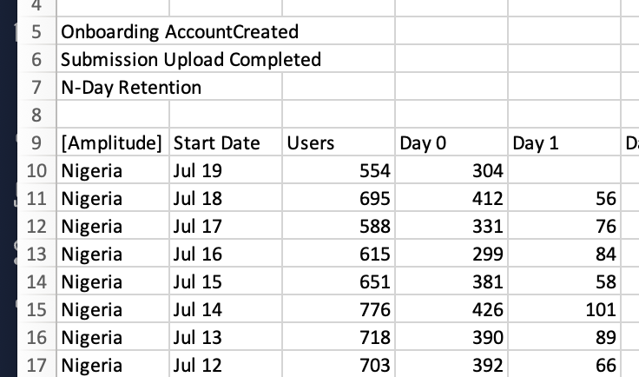Select the Day 1 header cell
This screenshot has width=639, height=377.
(x=564, y=142)
